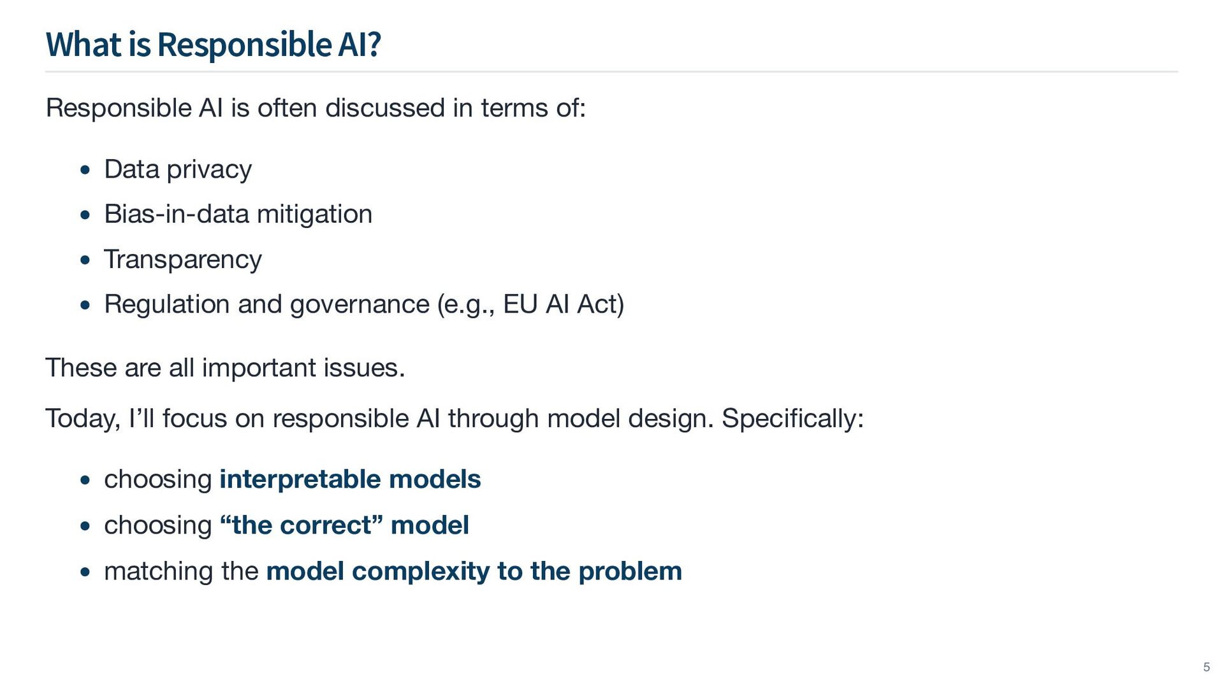Click the 'Regulation and governance' bullet text
Image resolution: width=1224 pixels, height=687 pixels.
point(266,304)
